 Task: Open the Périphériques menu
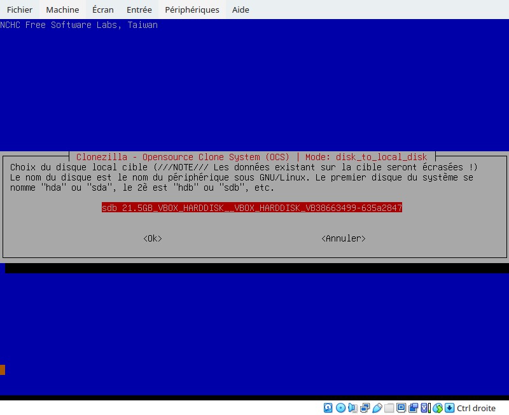point(192,10)
